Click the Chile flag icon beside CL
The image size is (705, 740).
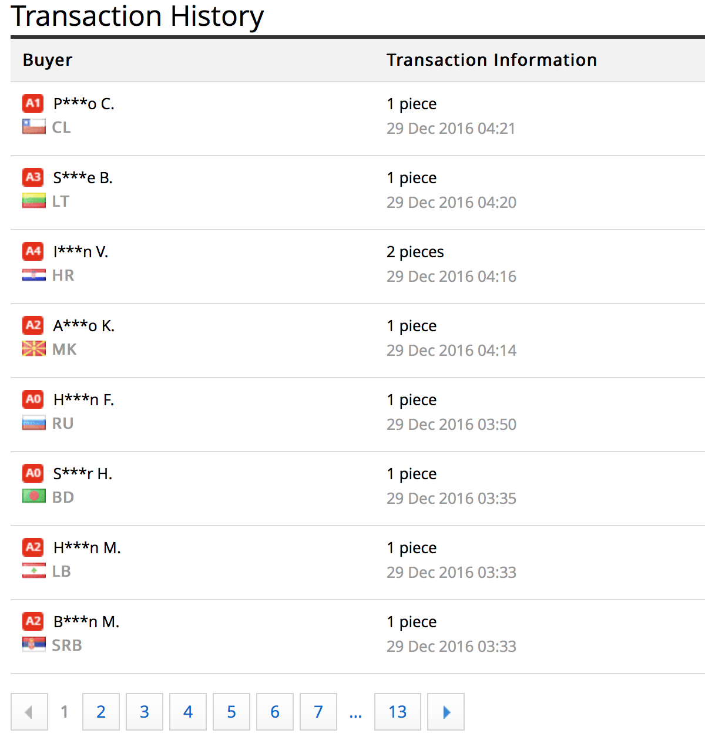point(34,127)
